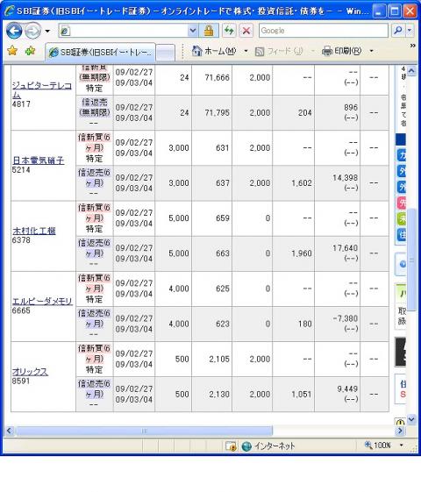Click the Google search box
Viewport: 421px width, 492px height.
(324, 31)
